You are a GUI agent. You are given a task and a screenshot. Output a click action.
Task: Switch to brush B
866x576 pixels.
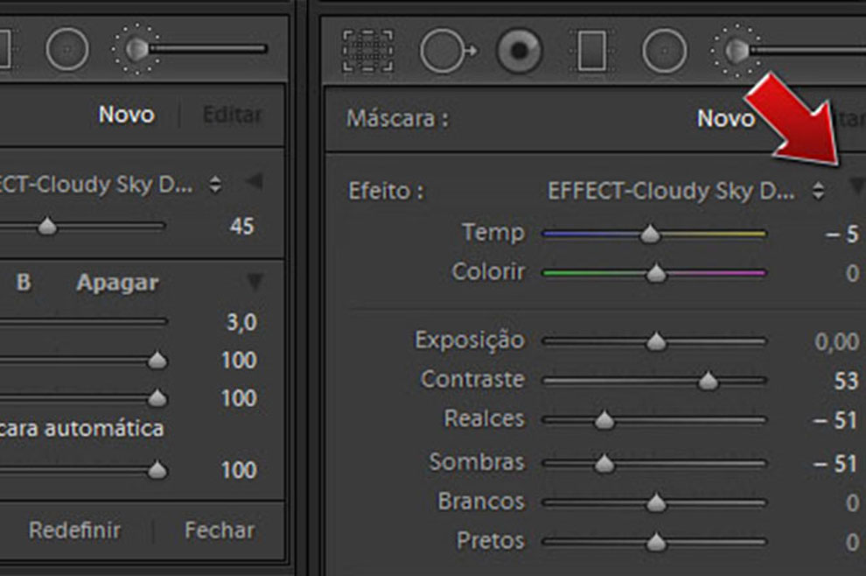tap(24, 283)
